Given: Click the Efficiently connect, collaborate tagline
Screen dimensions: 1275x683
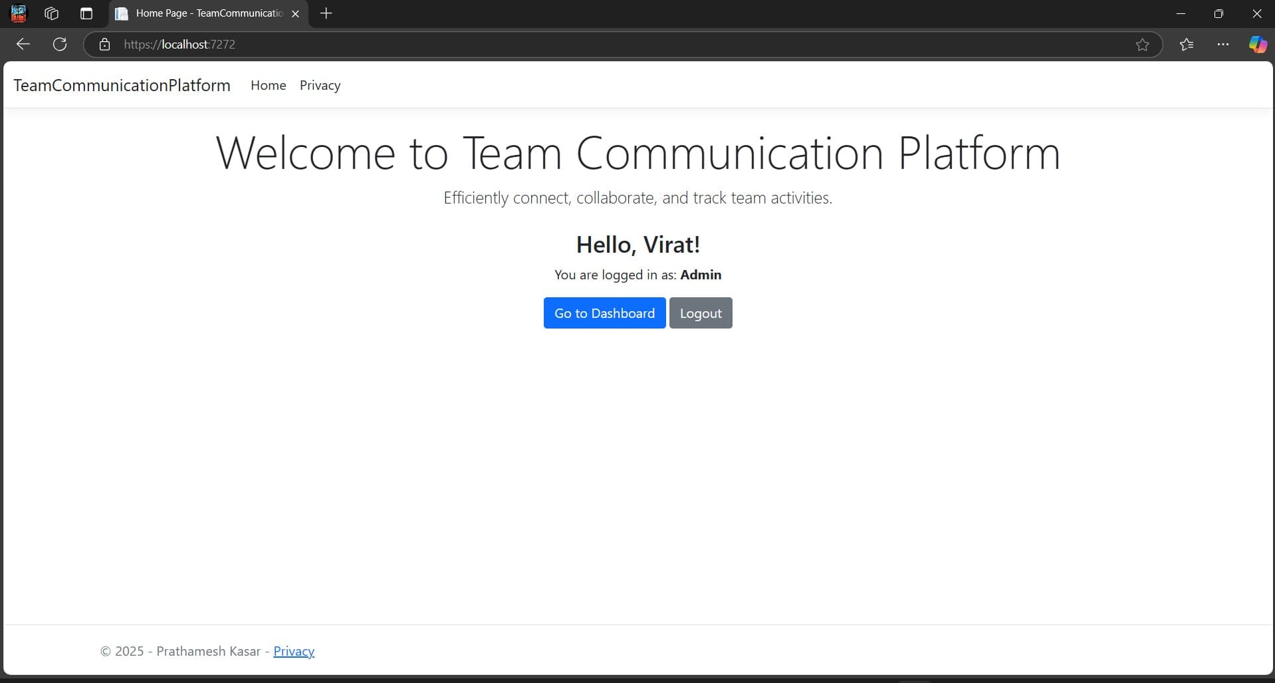Looking at the screenshot, I should coord(637,198).
